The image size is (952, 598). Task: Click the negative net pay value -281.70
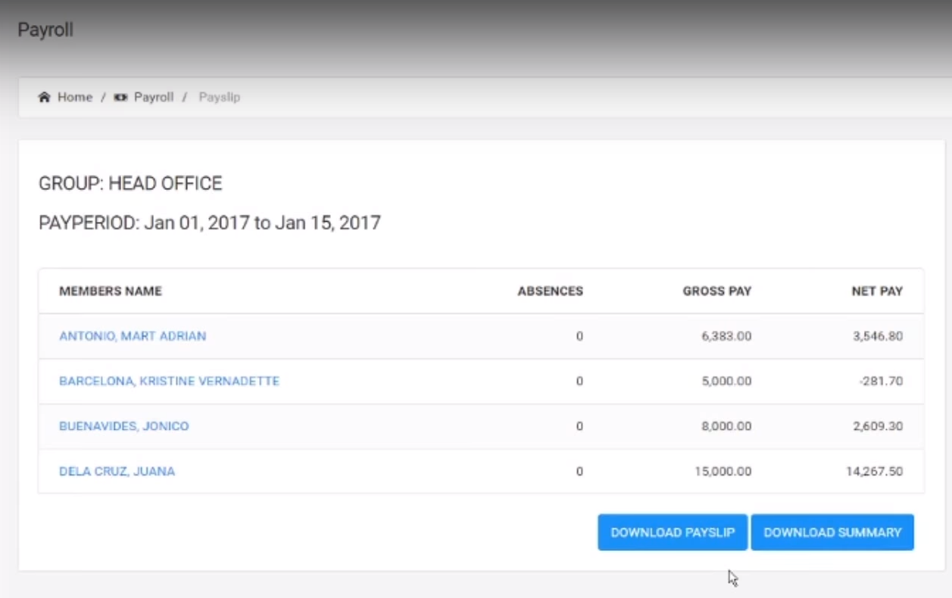[881, 382]
